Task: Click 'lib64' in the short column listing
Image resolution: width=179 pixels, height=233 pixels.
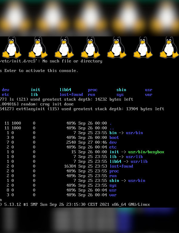Action: [65, 90]
